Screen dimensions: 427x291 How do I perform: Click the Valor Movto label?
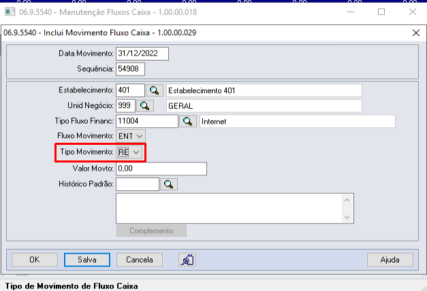click(x=93, y=169)
